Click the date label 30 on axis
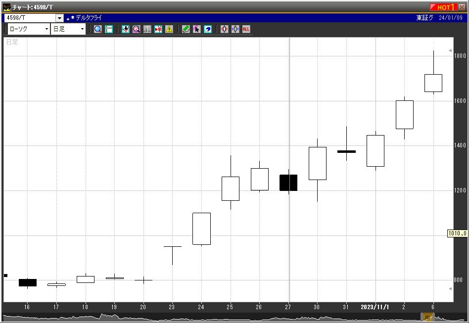This screenshot has height=323, width=469. (x=317, y=307)
